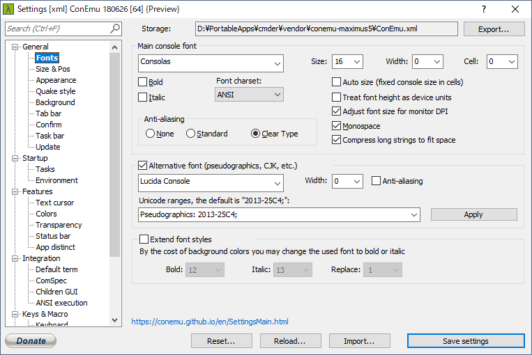
Task: Open the Update settings page
Action: (x=48, y=147)
